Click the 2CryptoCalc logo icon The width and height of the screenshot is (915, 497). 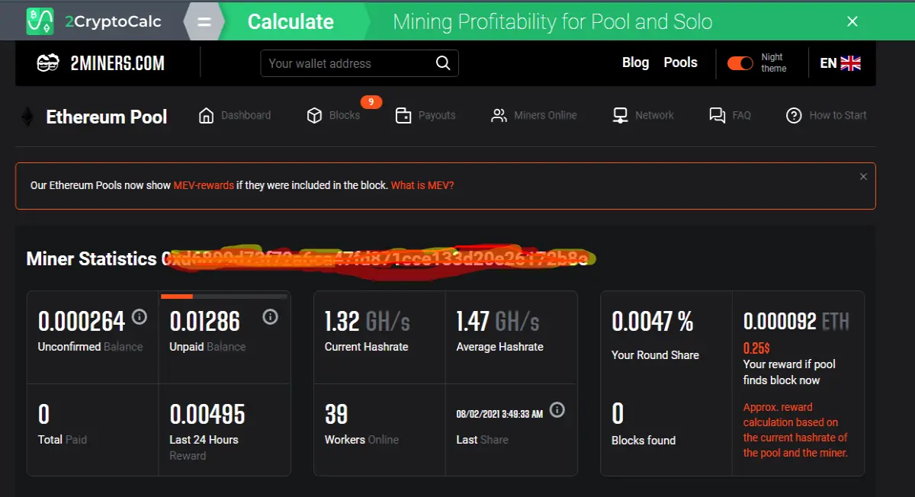40,21
